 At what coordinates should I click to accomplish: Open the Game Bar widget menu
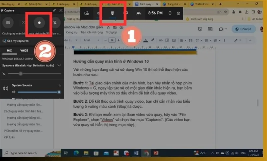click(86, 13)
